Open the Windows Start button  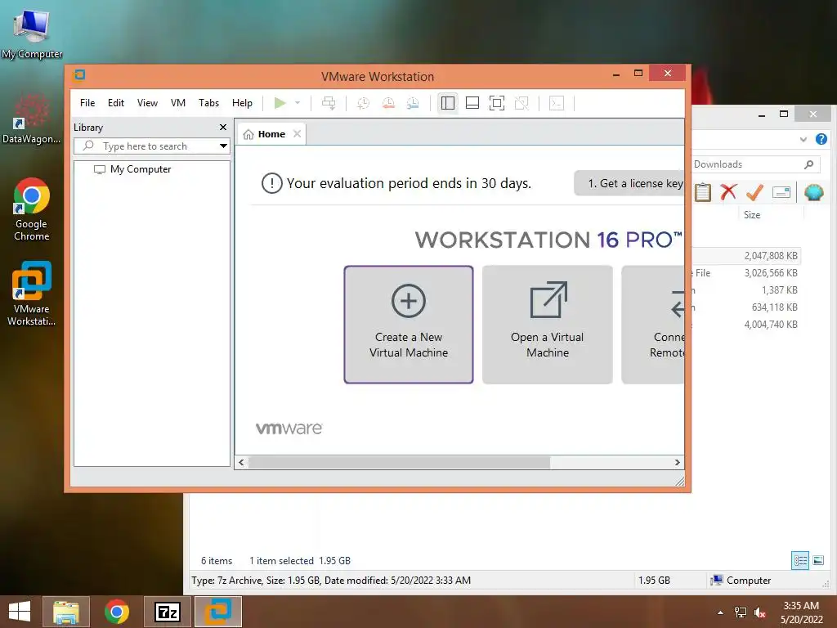[20, 612]
